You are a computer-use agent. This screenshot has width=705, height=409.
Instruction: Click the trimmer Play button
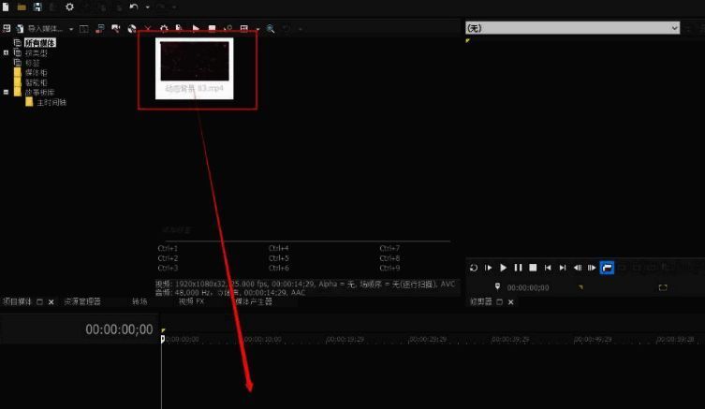503,268
